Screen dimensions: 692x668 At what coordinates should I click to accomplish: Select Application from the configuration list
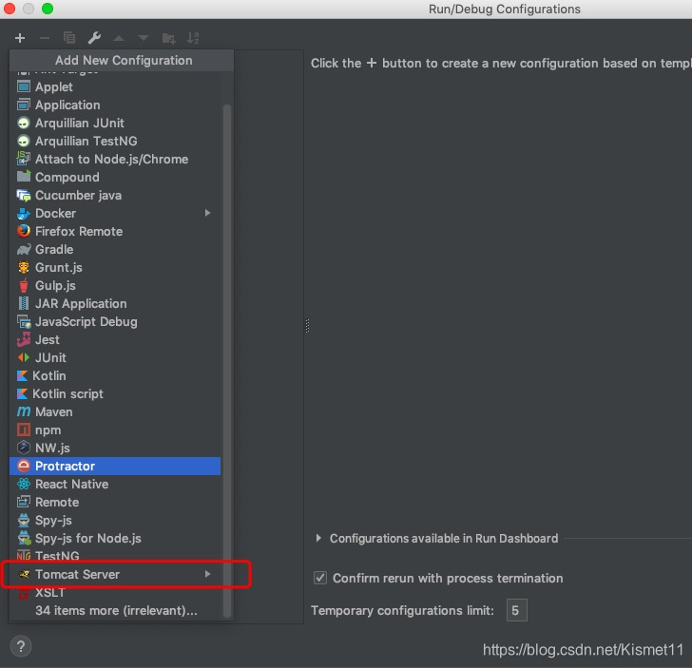click(115, 105)
